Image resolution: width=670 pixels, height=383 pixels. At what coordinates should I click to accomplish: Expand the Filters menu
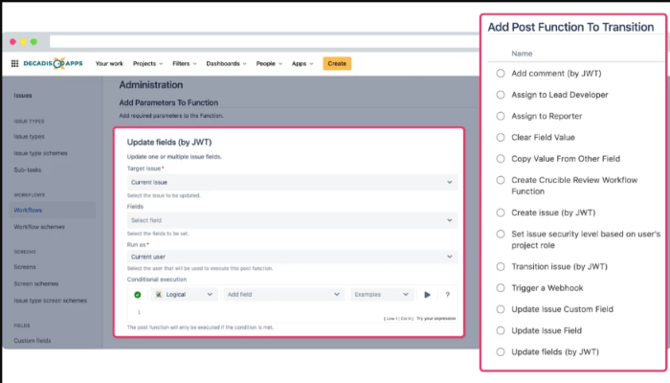point(185,64)
